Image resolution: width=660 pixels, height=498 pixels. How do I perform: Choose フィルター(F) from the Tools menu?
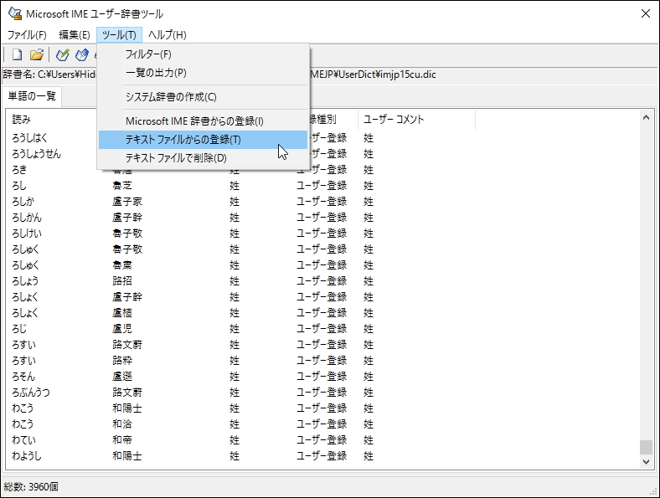point(203,54)
